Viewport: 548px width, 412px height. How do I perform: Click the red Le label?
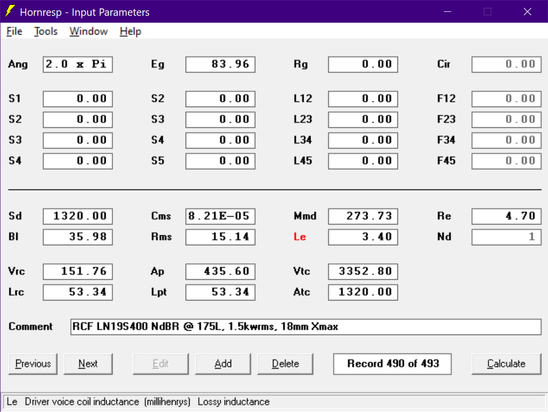coord(300,237)
